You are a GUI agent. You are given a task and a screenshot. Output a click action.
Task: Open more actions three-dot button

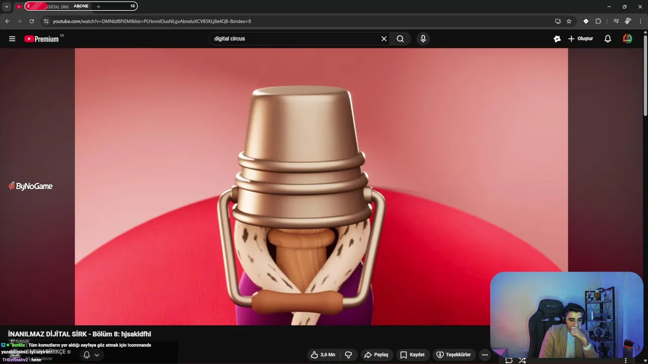(484, 355)
